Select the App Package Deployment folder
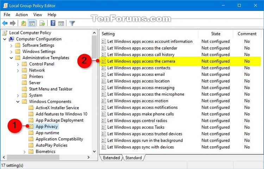The width and height of the screenshot is (264, 169). [x=59, y=120]
